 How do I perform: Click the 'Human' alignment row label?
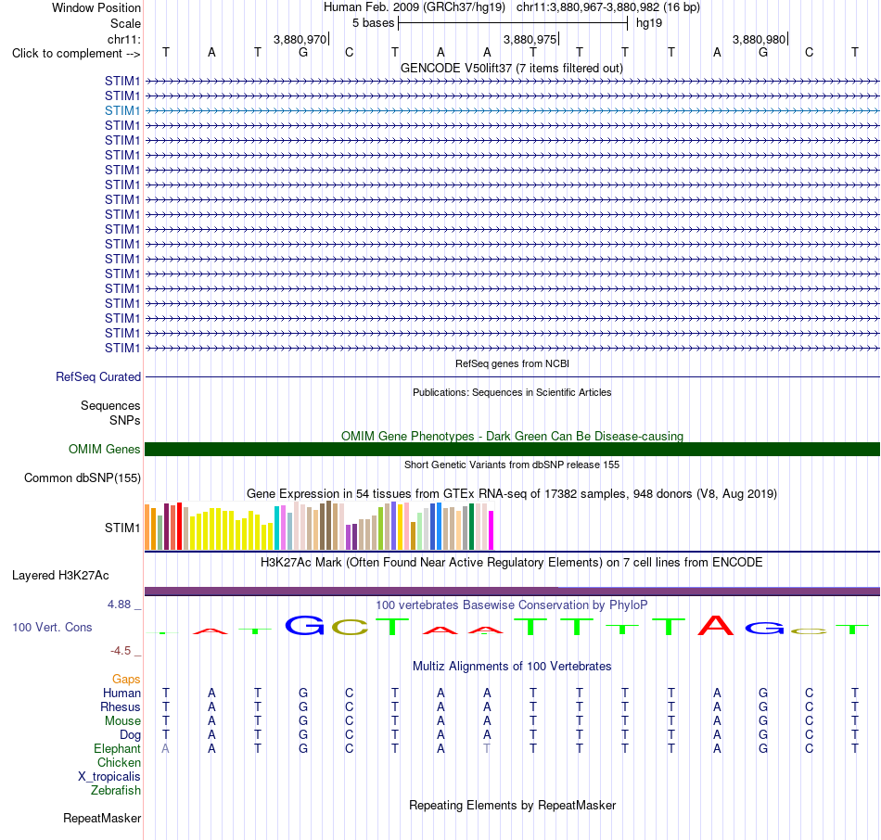pyautogui.click(x=121, y=694)
